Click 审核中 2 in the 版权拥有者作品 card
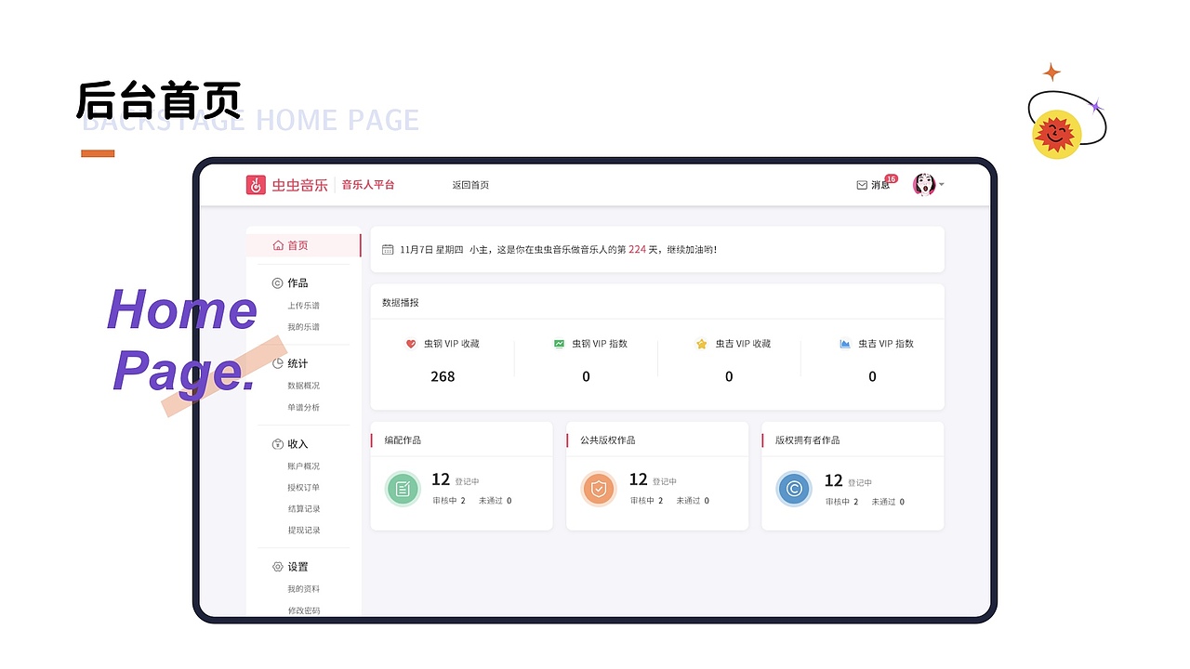This screenshot has height=669, width=1190. (841, 502)
